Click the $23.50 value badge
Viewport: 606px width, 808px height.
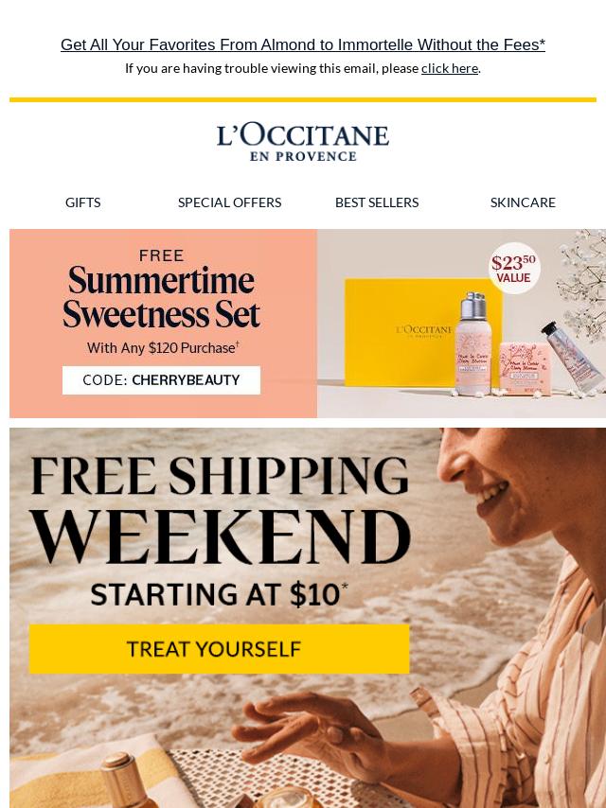[514, 268]
